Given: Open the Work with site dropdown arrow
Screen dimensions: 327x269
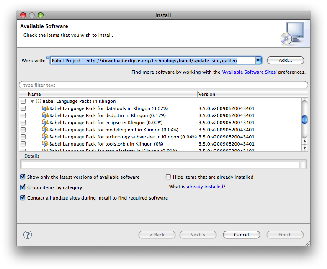Looking at the screenshot, I should (x=258, y=60).
